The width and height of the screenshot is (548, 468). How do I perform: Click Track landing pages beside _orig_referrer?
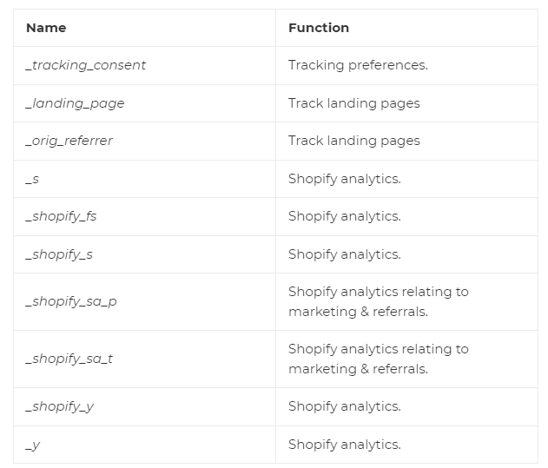[x=353, y=141]
